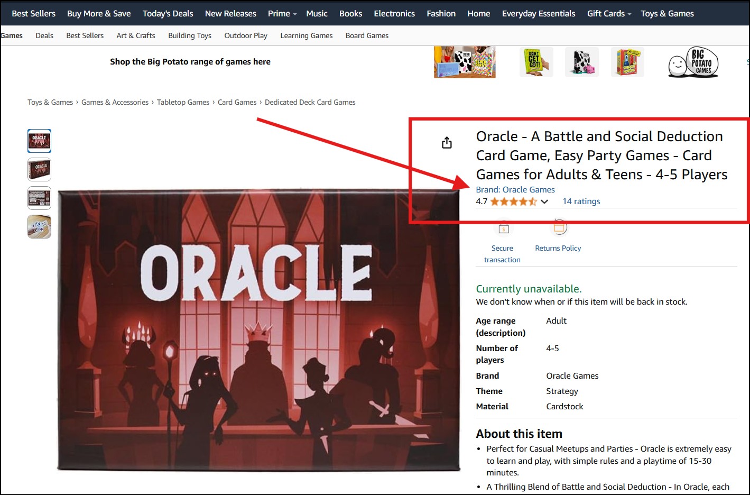Viewport: 750px width, 495px height.
Task: Click the Returns Policy box icon
Action: point(559,227)
